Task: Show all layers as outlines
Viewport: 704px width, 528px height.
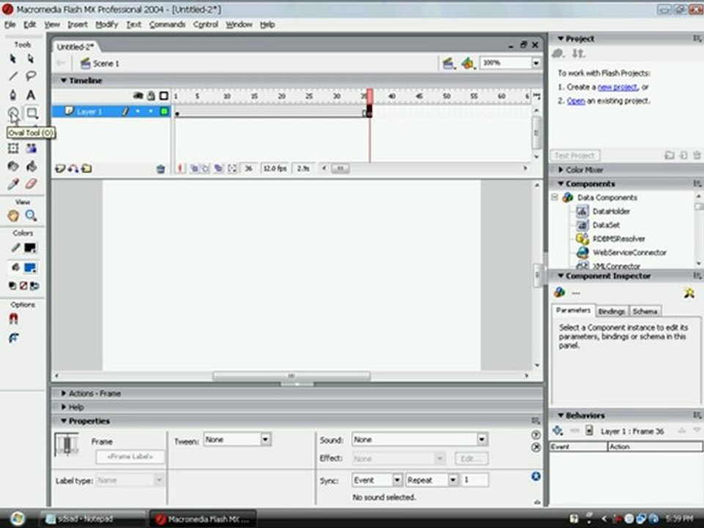Action: 164,95
